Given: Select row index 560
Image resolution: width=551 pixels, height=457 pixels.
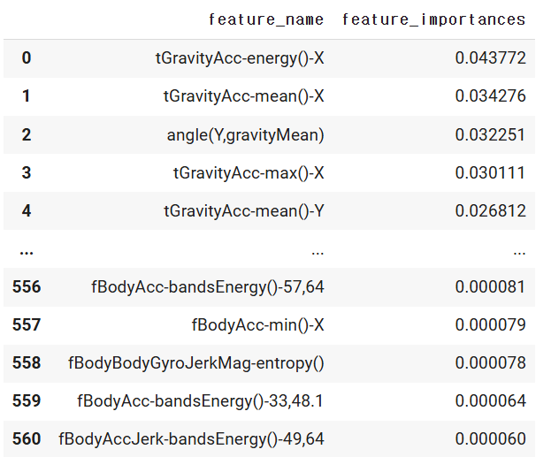Looking at the screenshot, I should 27,438.
